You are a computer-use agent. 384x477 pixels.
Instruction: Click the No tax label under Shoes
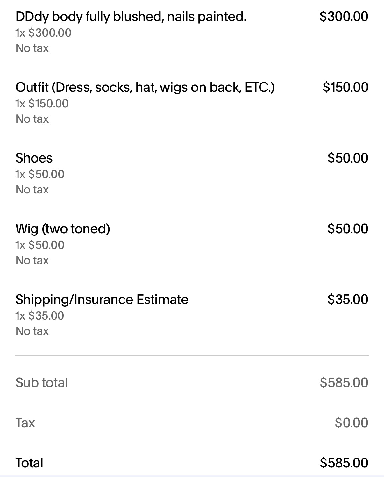(x=32, y=190)
